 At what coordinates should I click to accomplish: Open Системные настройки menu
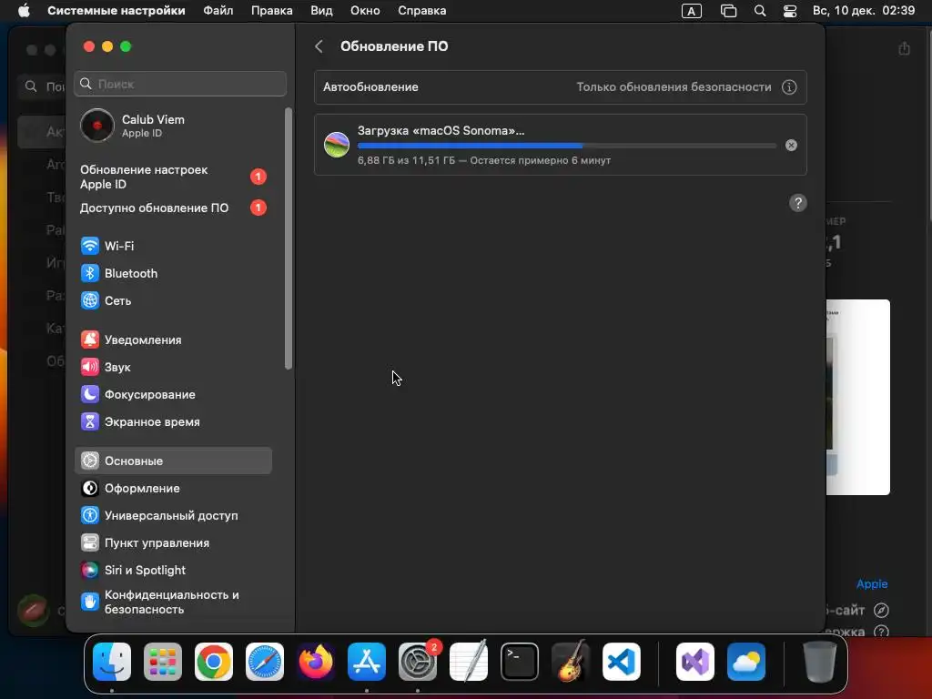116,11
